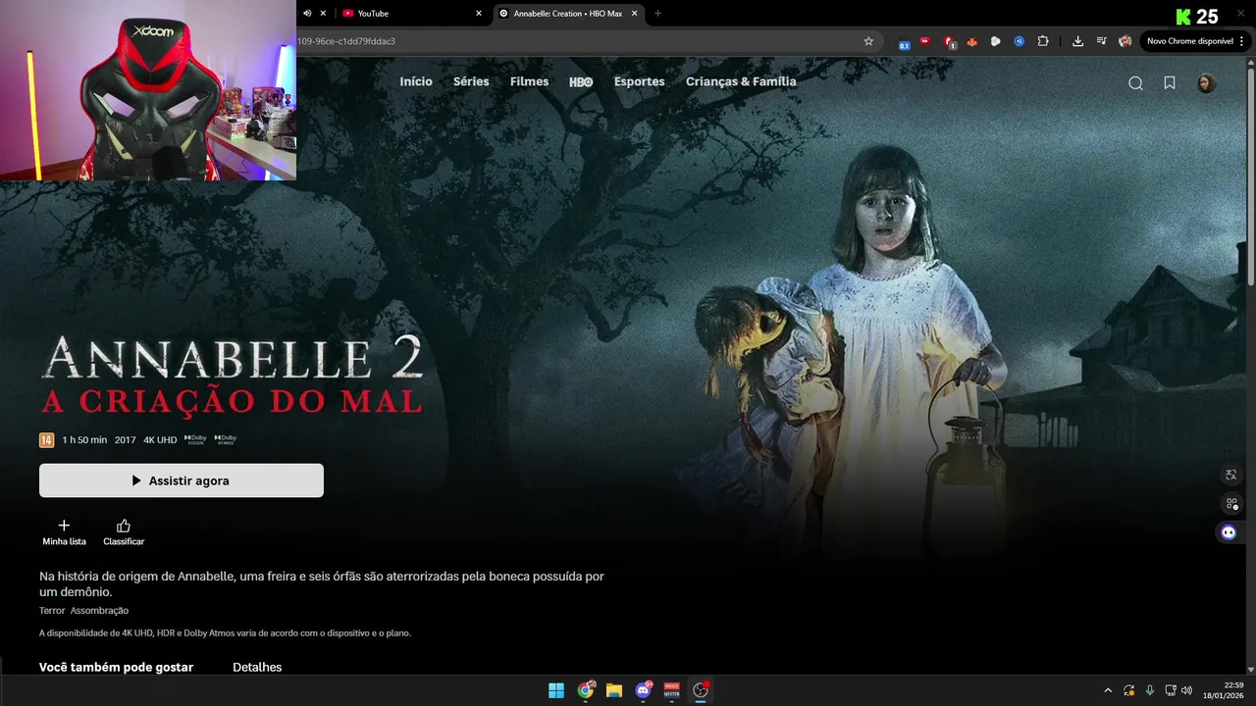Open Crianças & Família in navigation
The height and width of the screenshot is (706, 1256).
741,81
